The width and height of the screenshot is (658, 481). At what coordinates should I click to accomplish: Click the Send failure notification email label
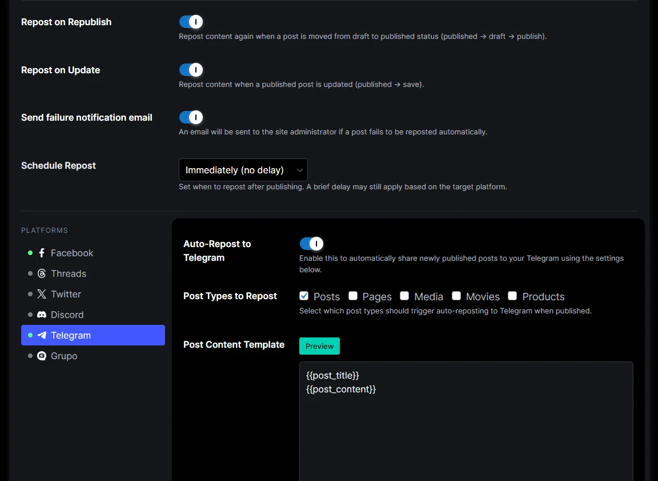(x=86, y=117)
